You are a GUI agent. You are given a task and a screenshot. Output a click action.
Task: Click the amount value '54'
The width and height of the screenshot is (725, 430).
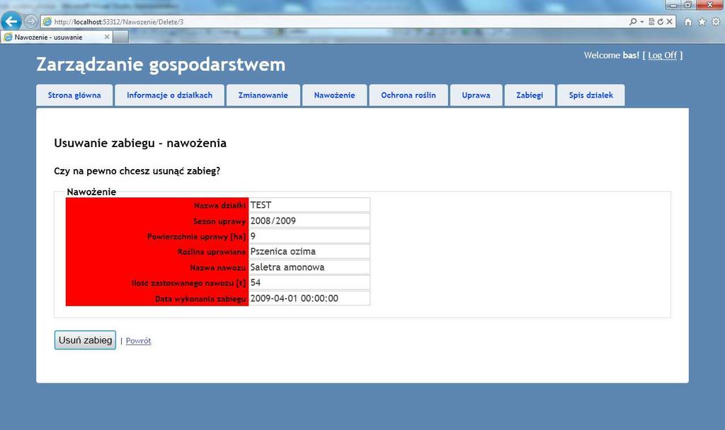[256, 283]
